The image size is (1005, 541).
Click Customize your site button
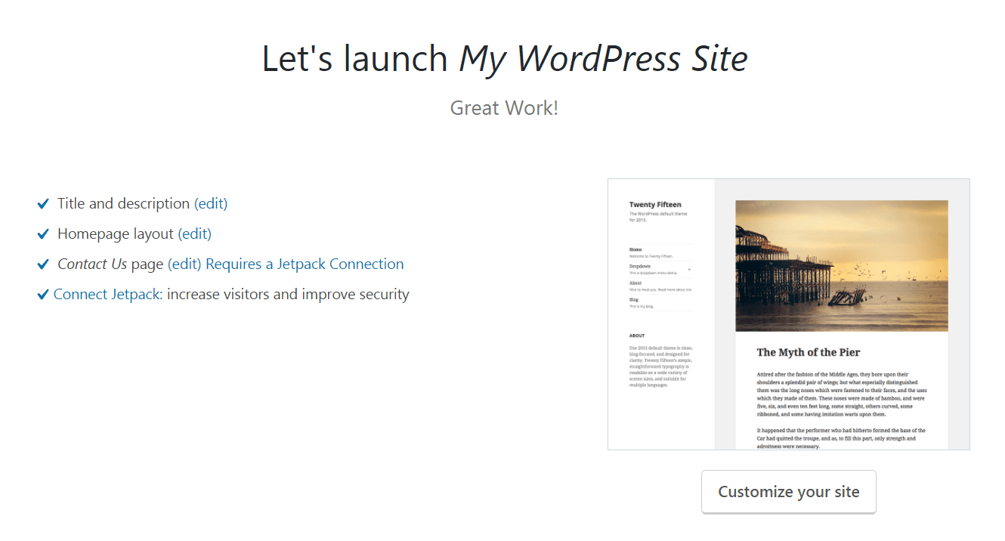[x=789, y=492]
